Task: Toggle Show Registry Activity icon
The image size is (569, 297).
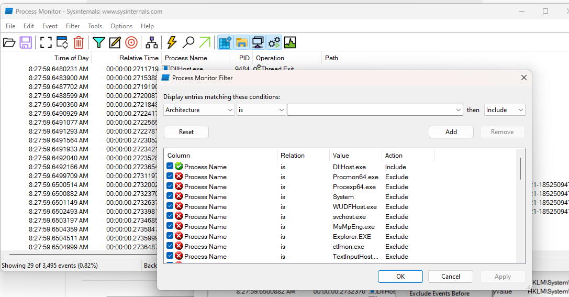Action: click(225, 42)
